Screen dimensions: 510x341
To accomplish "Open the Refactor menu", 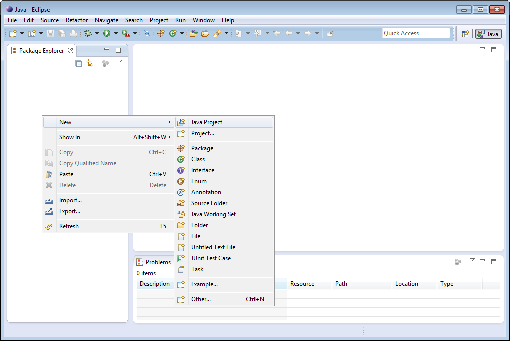I will pyautogui.click(x=77, y=20).
